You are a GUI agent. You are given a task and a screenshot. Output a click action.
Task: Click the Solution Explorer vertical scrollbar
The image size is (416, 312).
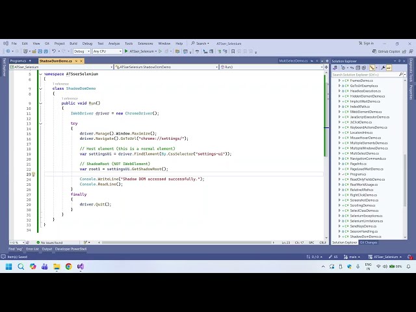pyautogui.click(x=405, y=181)
